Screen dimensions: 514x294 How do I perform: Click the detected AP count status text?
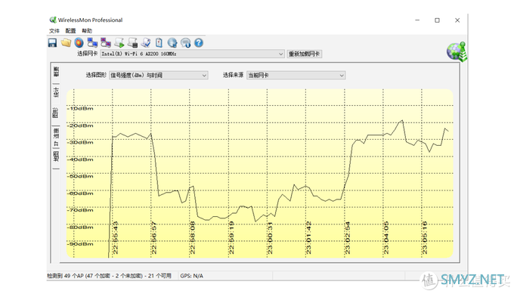point(109,276)
